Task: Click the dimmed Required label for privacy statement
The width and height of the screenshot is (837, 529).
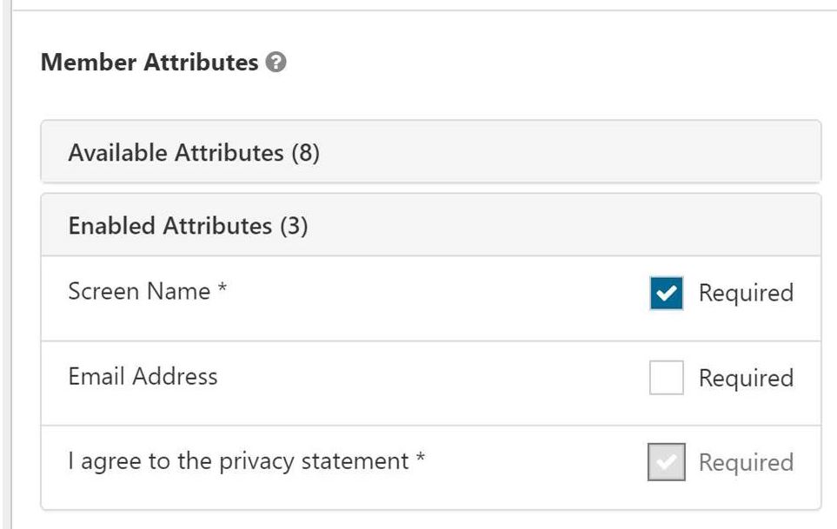Action: pos(746,462)
